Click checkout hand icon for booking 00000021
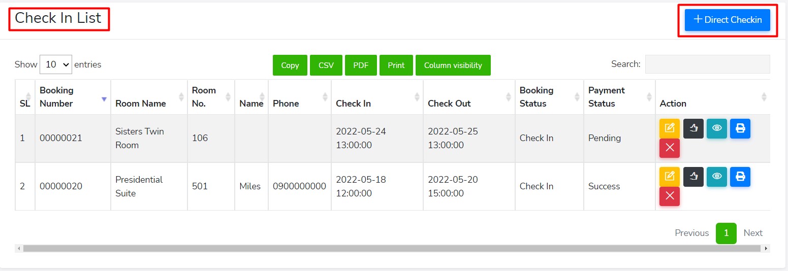Image resolution: width=788 pixels, height=271 pixels. pos(693,128)
